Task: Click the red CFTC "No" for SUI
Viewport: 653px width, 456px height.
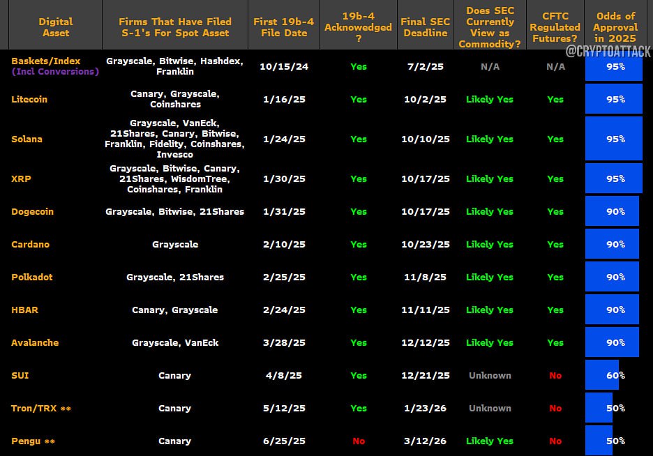Action: tap(555, 375)
